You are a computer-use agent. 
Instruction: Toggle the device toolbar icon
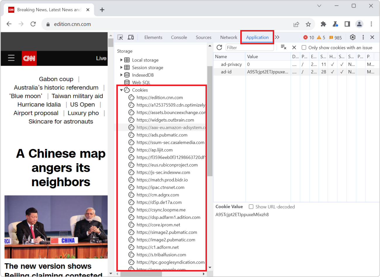click(x=131, y=37)
